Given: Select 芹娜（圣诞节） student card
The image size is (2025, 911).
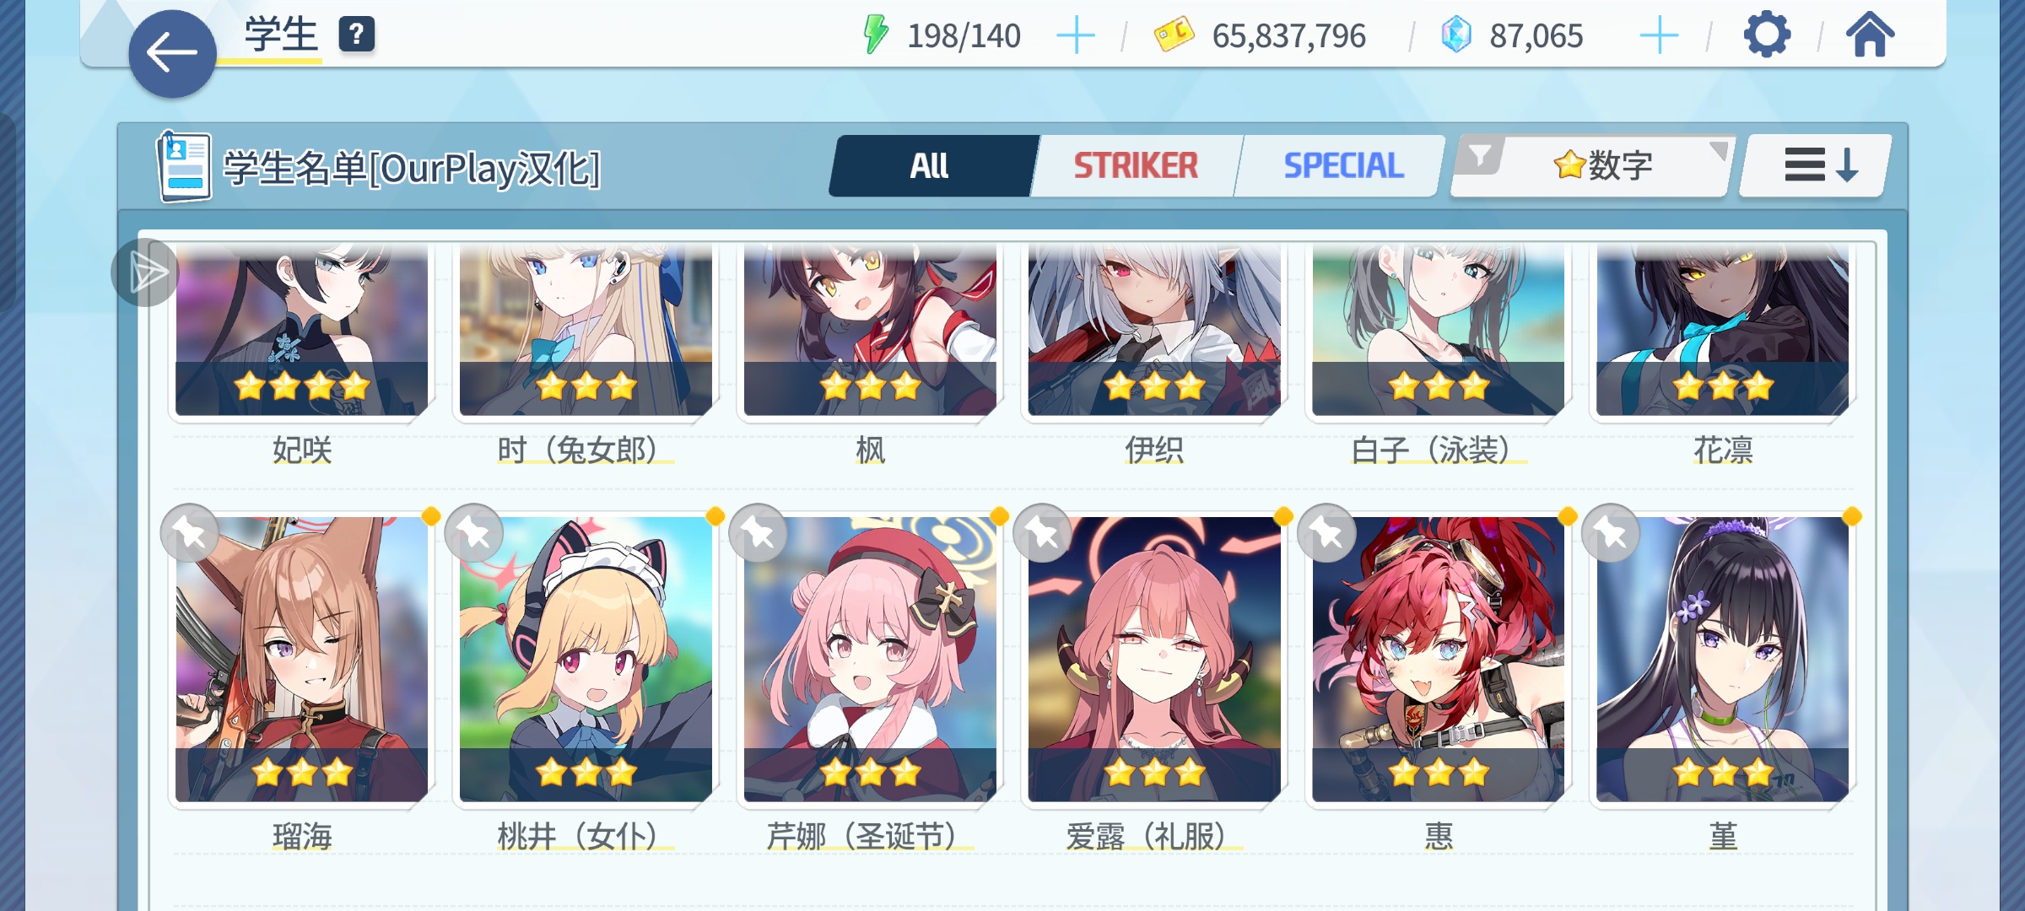Looking at the screenshot, I should pos(870,660).
